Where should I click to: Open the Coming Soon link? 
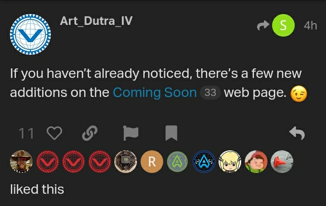coord(155,92)
